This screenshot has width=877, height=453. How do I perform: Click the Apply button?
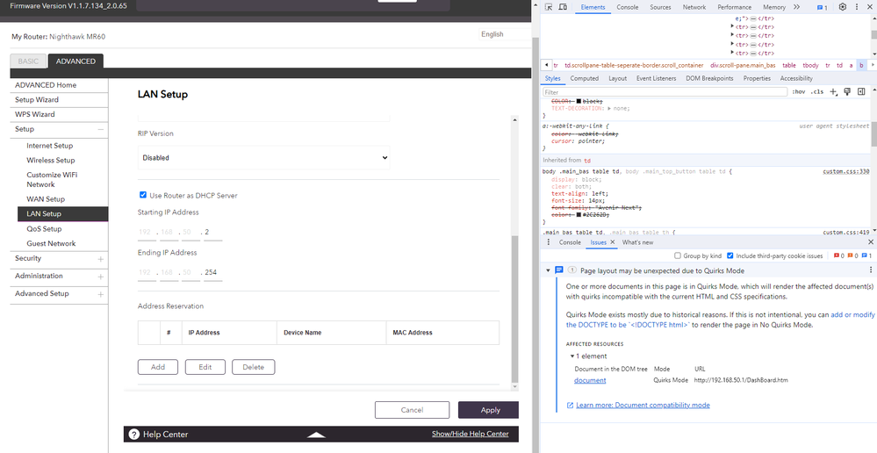click(488, 410)
